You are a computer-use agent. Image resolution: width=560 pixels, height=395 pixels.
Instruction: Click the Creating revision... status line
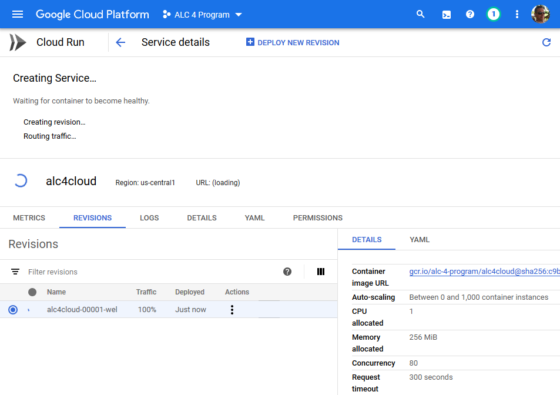click(x=55, y=122)
